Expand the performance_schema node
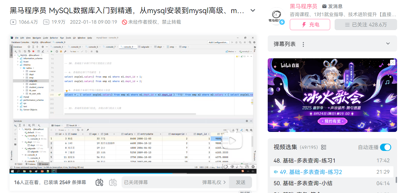Screen dimensions: 415x193 18,100
